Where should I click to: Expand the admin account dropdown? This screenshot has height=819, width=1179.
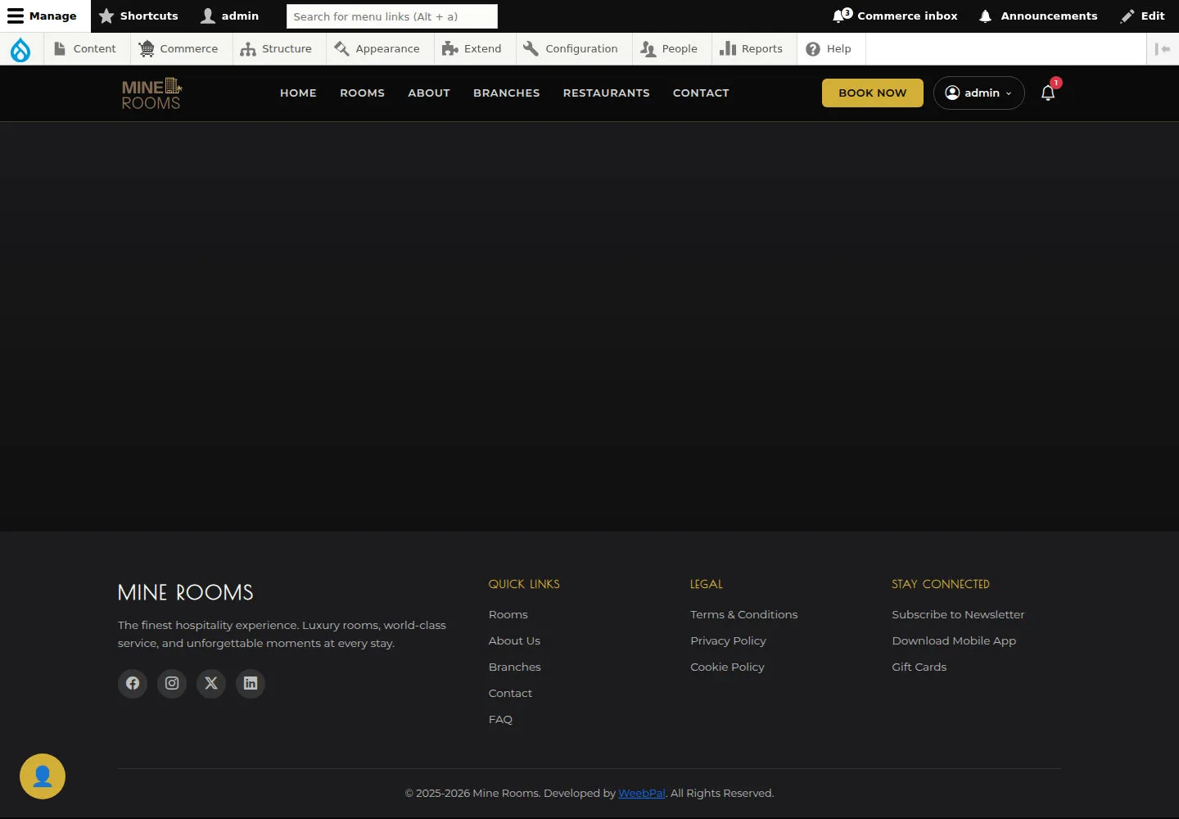(x=978, y=93)
